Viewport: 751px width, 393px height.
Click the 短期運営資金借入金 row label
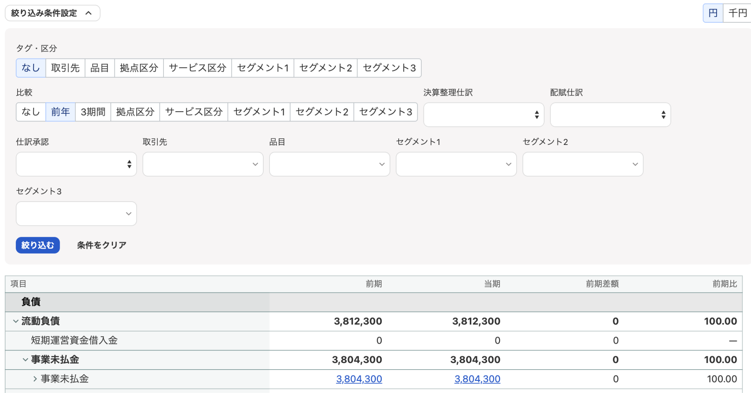[x=74, y=340]
